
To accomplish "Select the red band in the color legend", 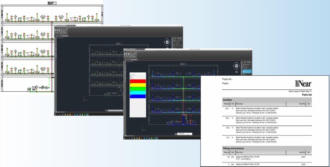I will pos(138,82).
